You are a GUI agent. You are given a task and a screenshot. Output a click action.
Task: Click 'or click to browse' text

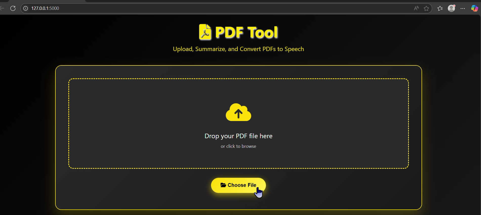coord(238,146)
